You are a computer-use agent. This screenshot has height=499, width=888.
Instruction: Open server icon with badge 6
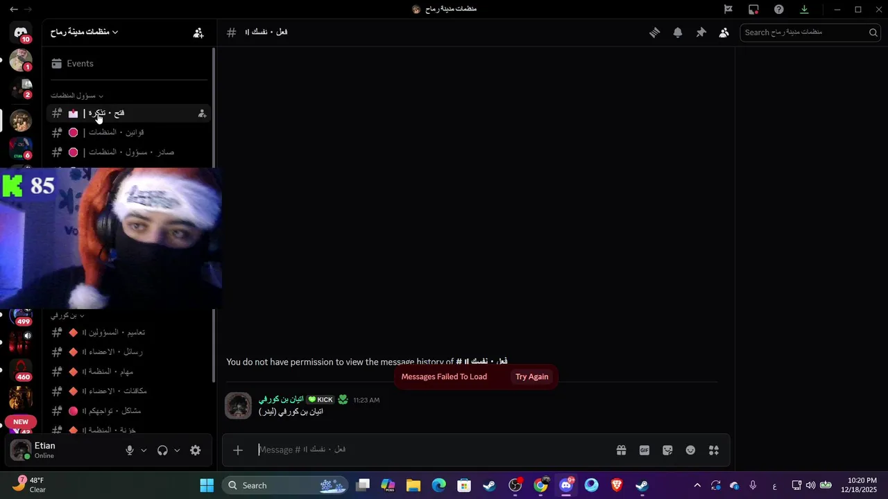point(21,148)
